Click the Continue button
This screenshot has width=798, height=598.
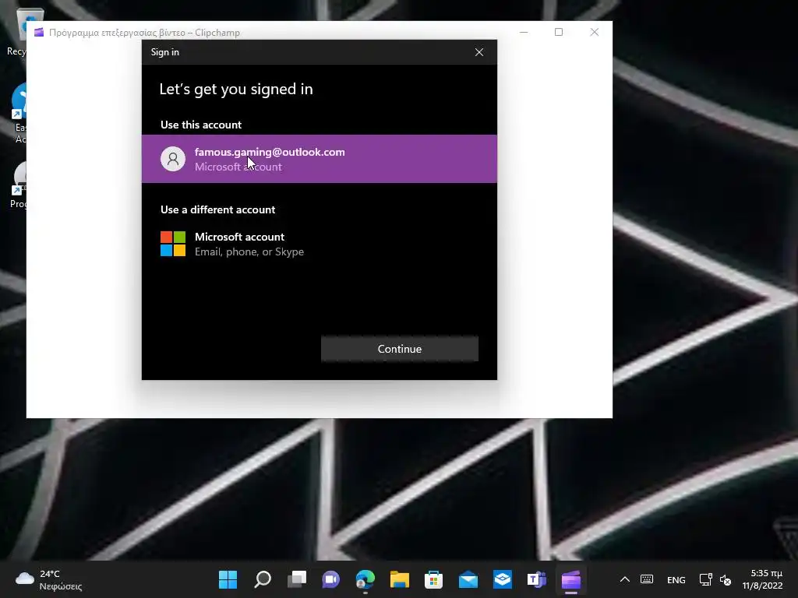(400, 349)
